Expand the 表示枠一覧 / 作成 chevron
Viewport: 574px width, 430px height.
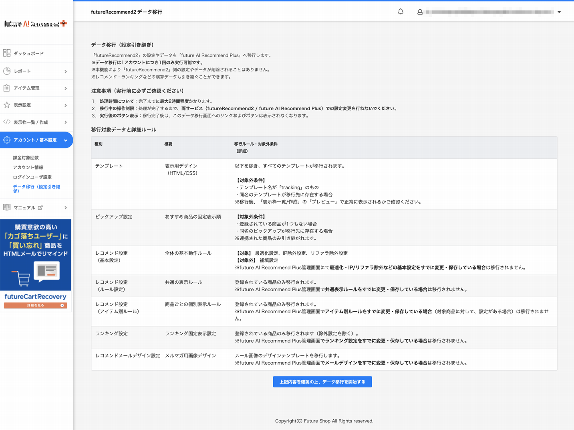coord(66,122)
